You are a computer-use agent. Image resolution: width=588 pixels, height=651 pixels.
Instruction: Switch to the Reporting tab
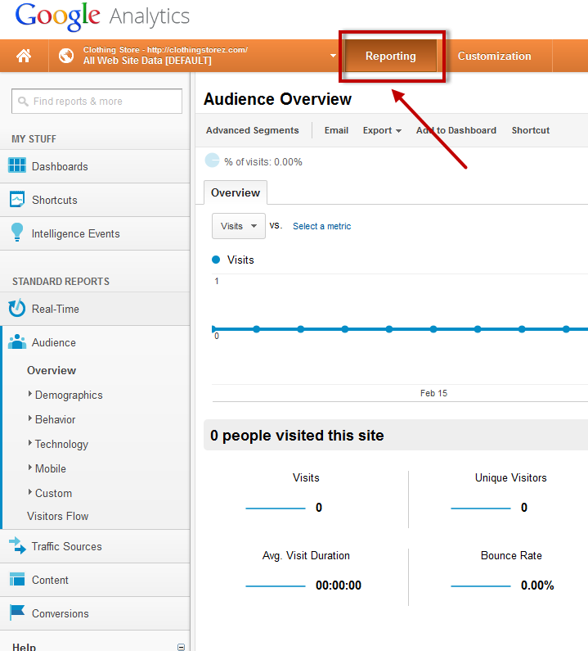391,57
